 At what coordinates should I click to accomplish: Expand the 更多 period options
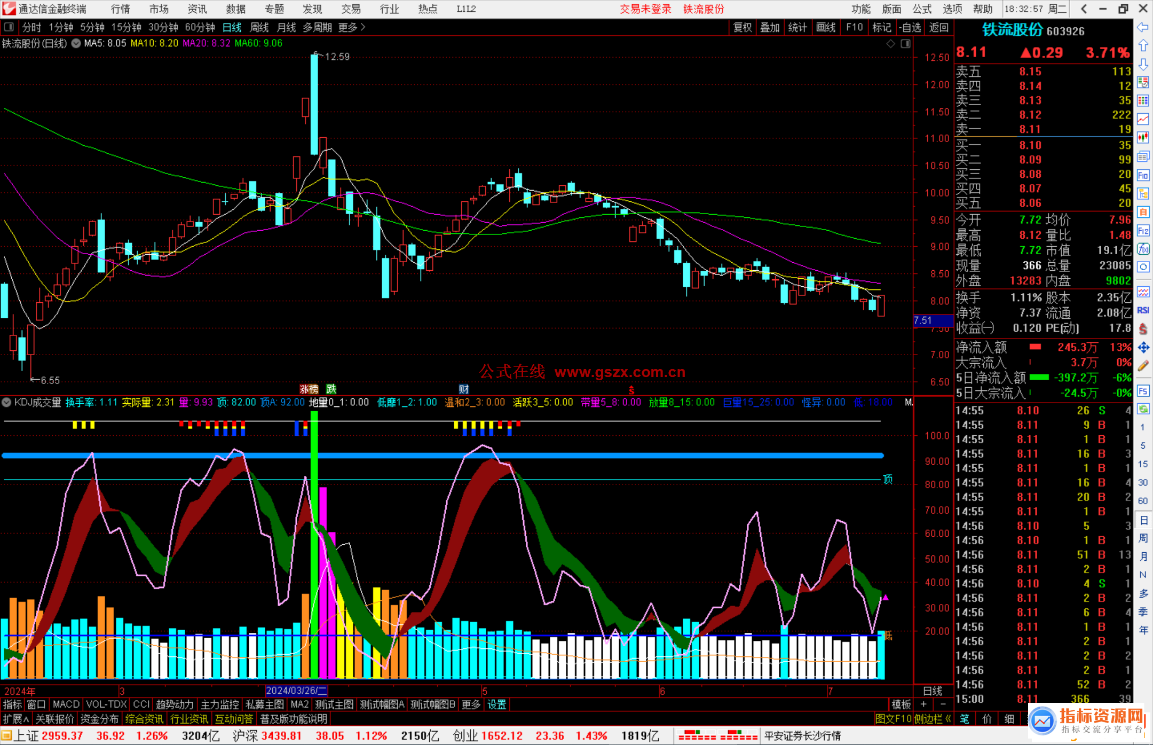pyautogui.click(x=352, y=27)
